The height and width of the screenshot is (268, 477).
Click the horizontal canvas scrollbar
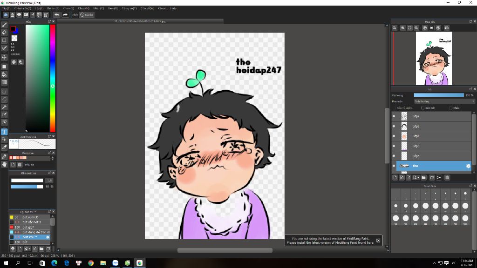tap(225, 250)
